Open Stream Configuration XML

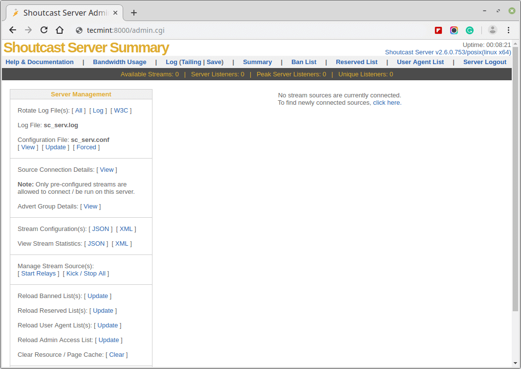126,229
